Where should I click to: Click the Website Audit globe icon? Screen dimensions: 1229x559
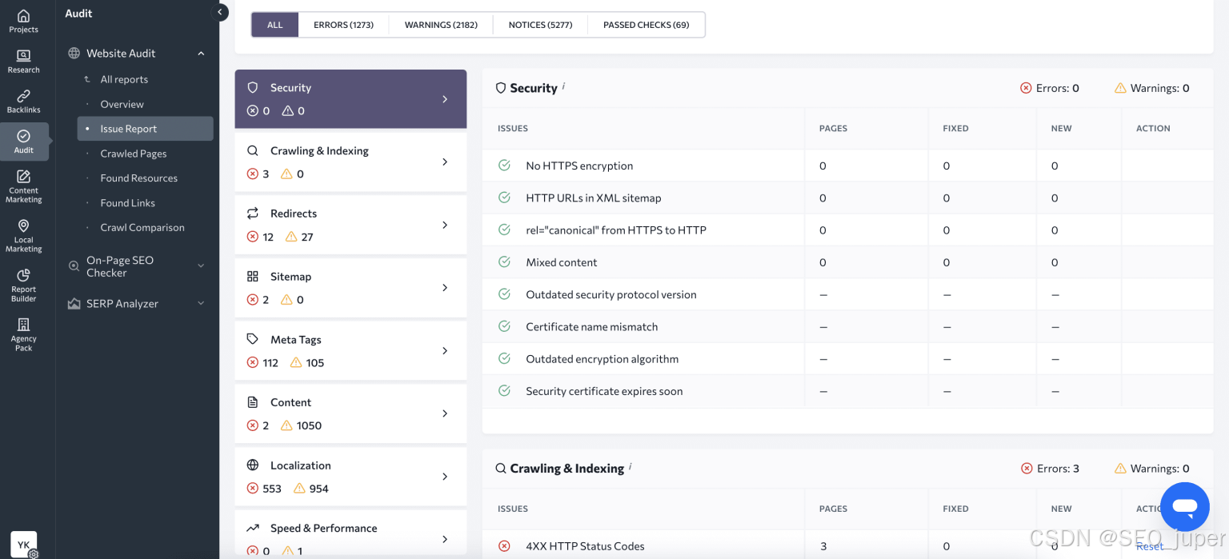(74, 53)
